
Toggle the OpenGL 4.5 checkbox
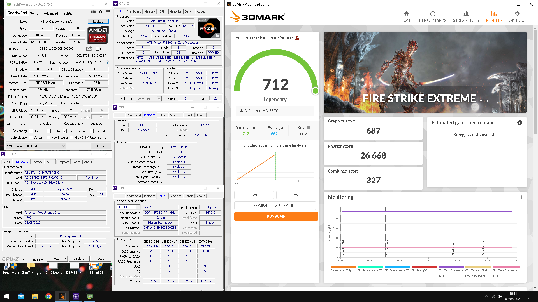coord(87,138)
